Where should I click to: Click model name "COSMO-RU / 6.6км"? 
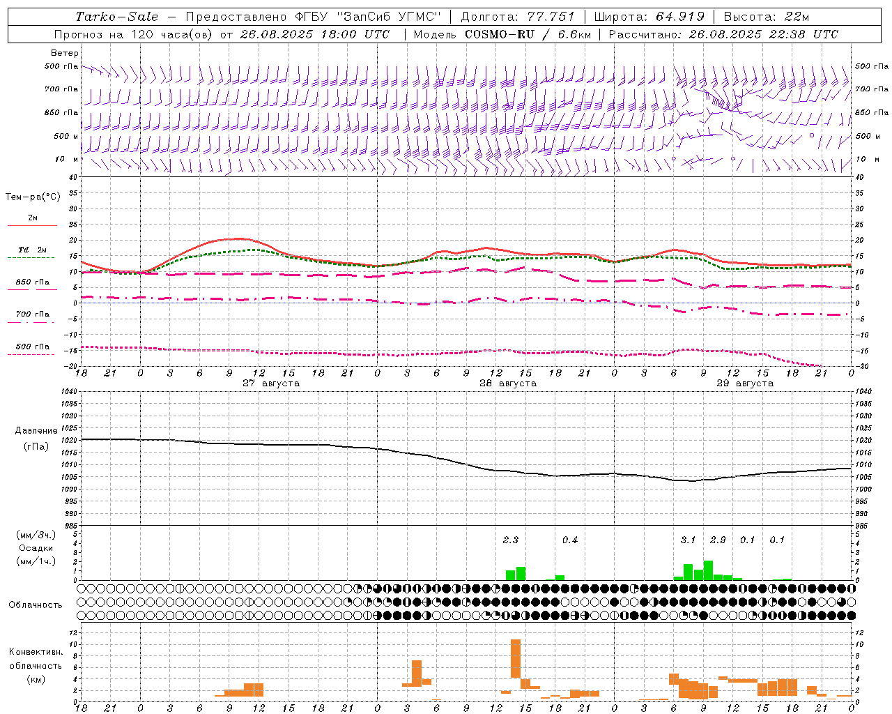(528, 34)
